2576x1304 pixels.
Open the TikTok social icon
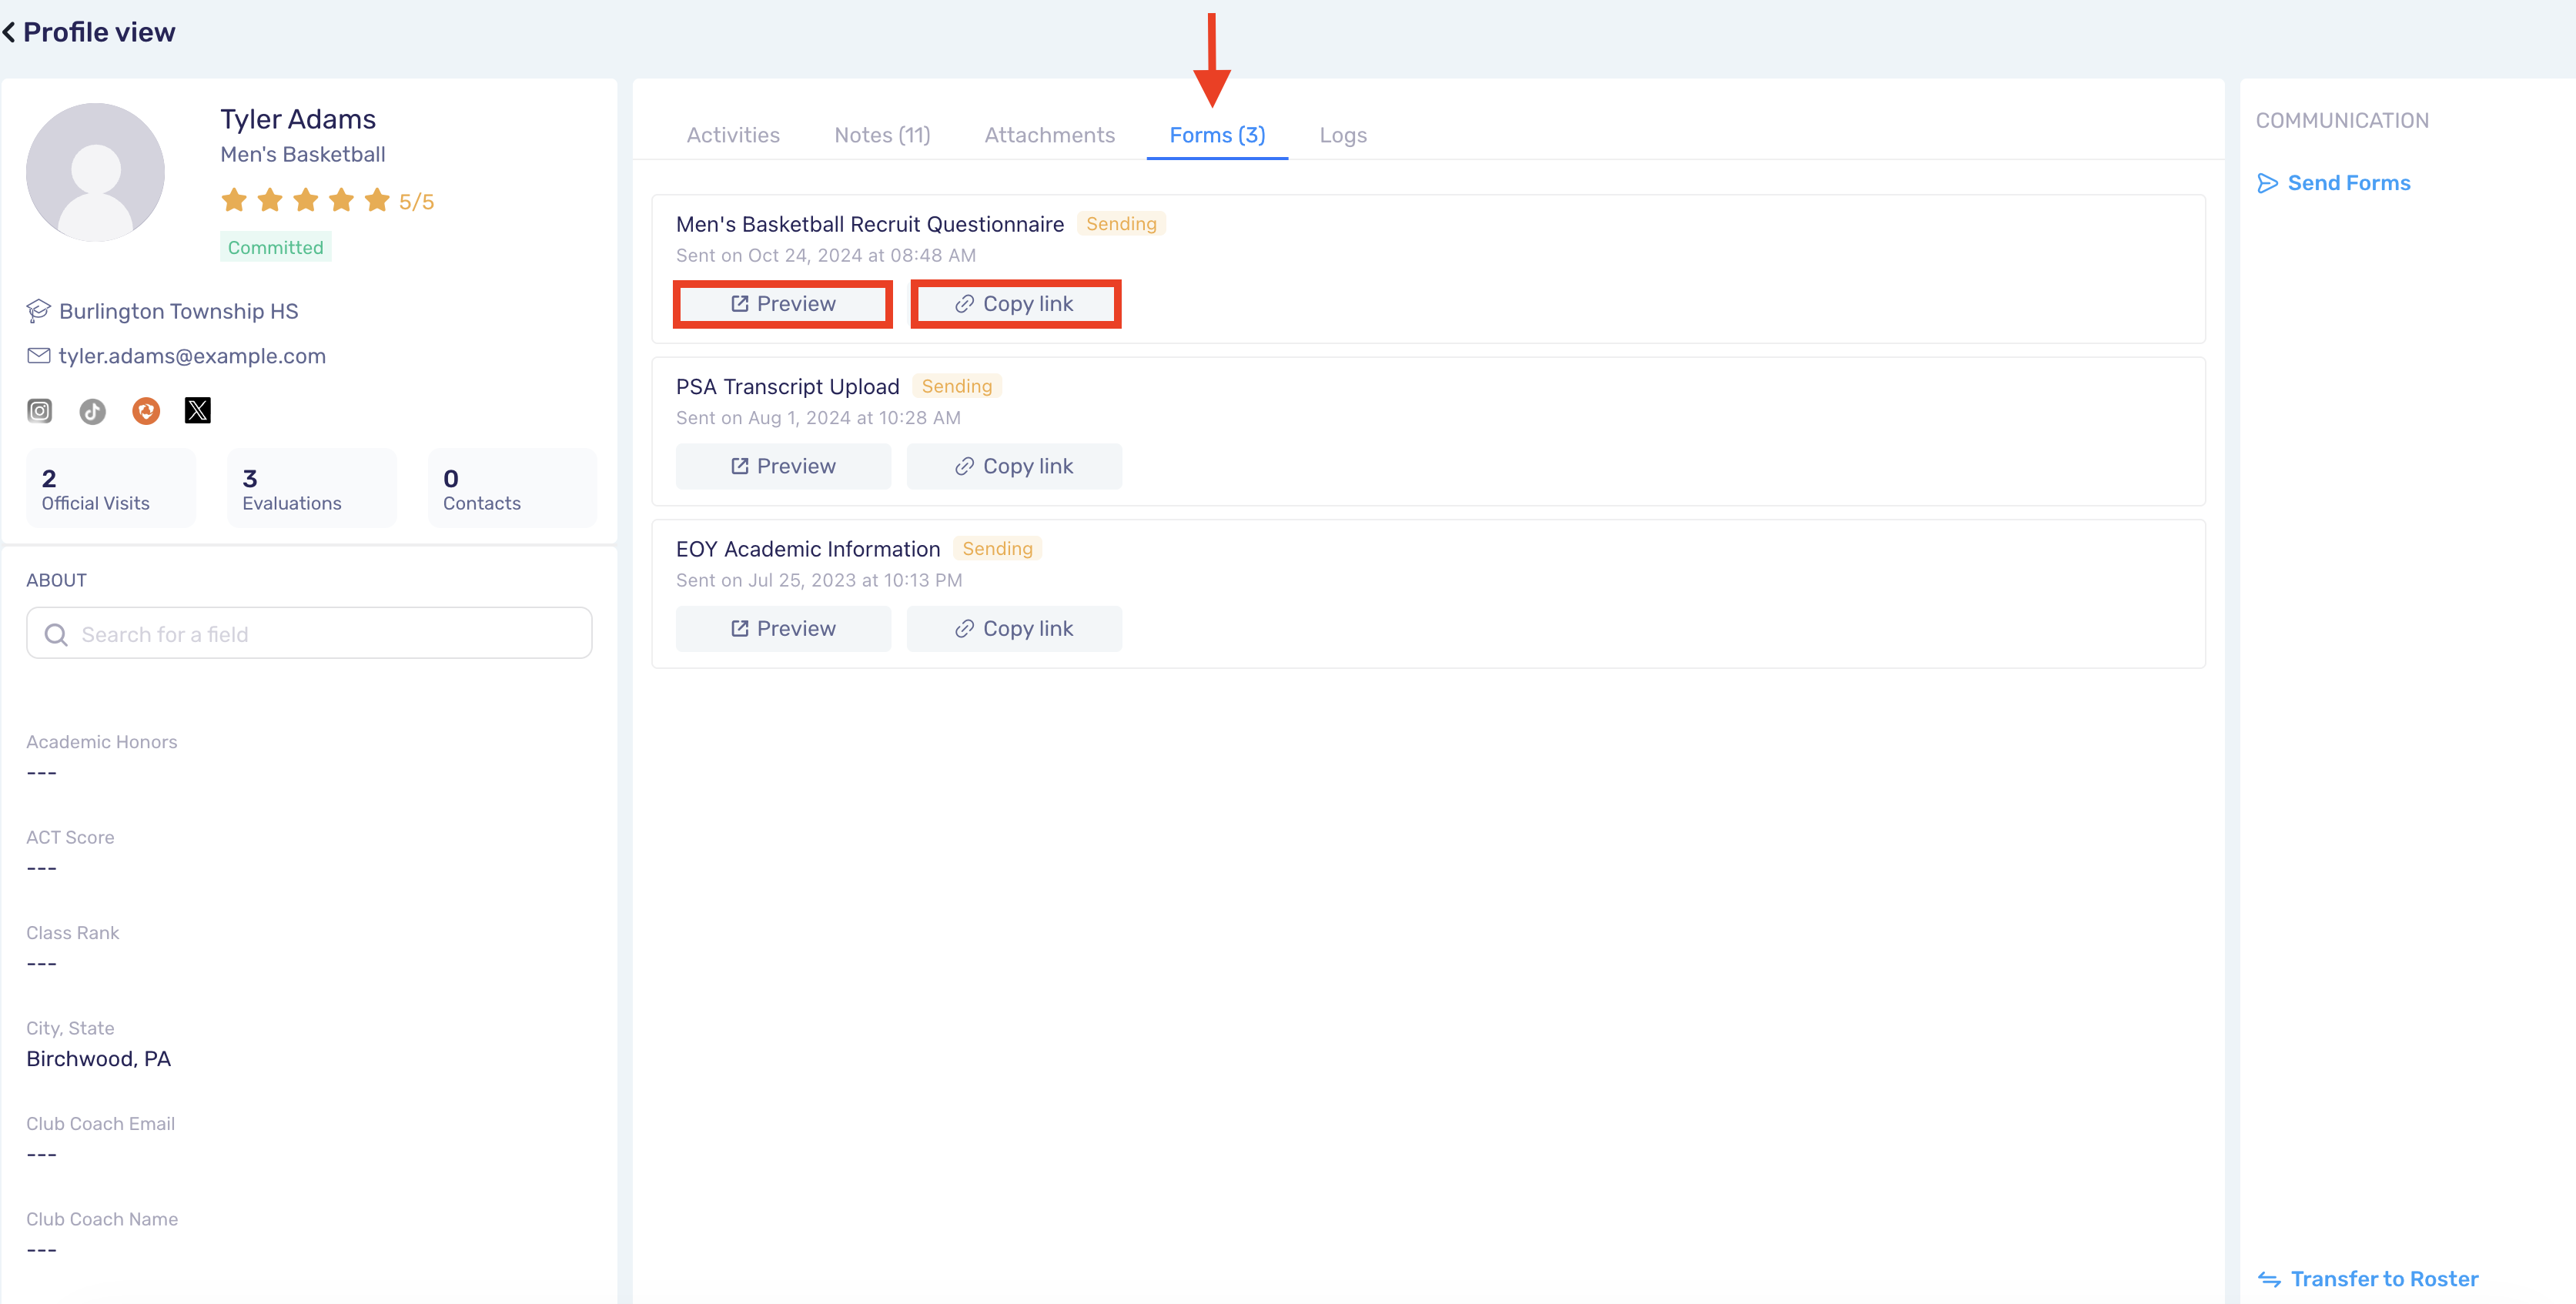click(93, 411)
